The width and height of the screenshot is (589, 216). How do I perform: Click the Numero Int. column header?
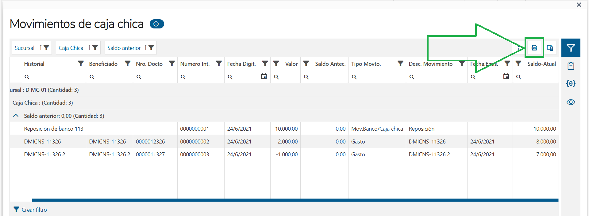(195, 64)
